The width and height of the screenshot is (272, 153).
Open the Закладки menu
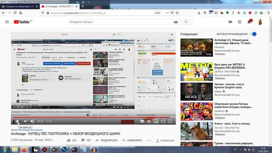[38, 2]
